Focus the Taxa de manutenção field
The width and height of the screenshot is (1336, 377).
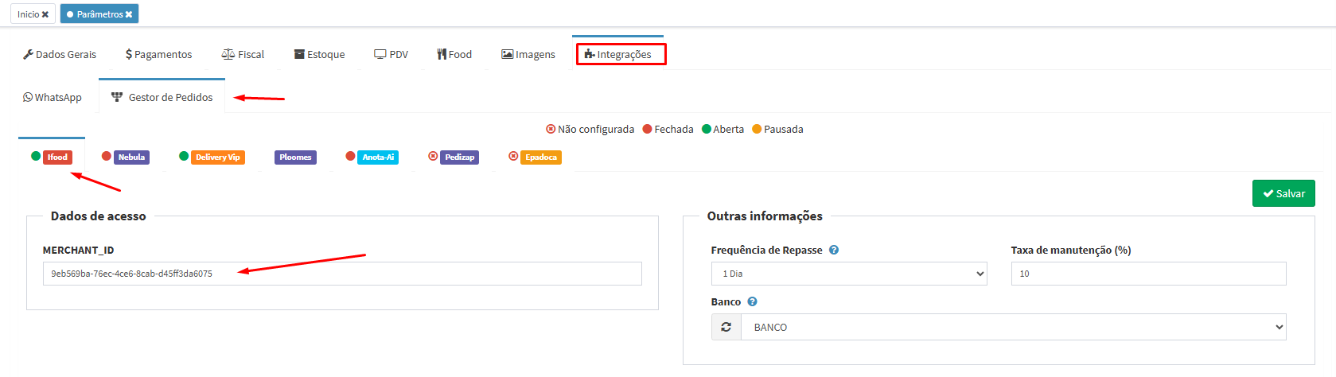coord(1148,274)
